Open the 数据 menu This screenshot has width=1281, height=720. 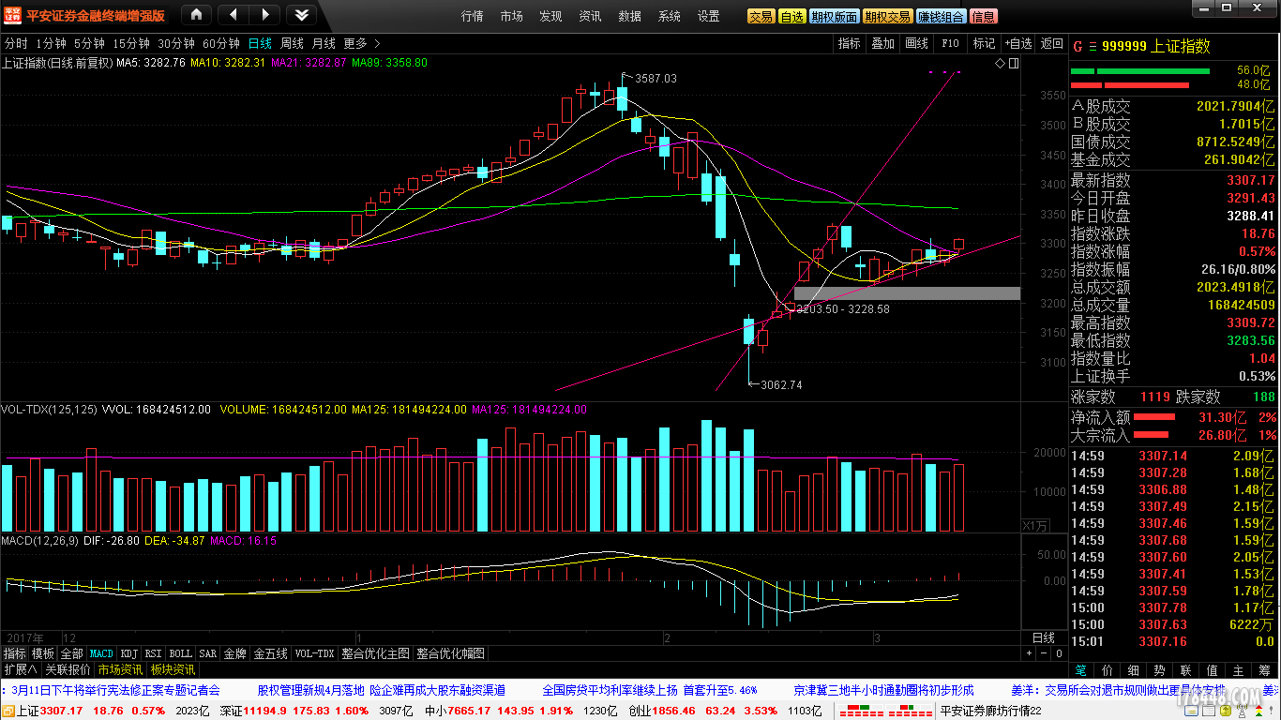pyautogui.click(x=630, y=16)
